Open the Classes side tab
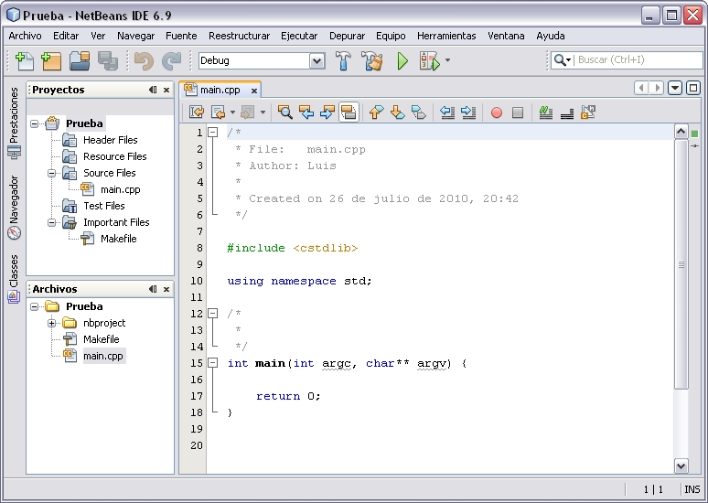Viewport: 708px width, 503px height. click(x=14, y=278)
